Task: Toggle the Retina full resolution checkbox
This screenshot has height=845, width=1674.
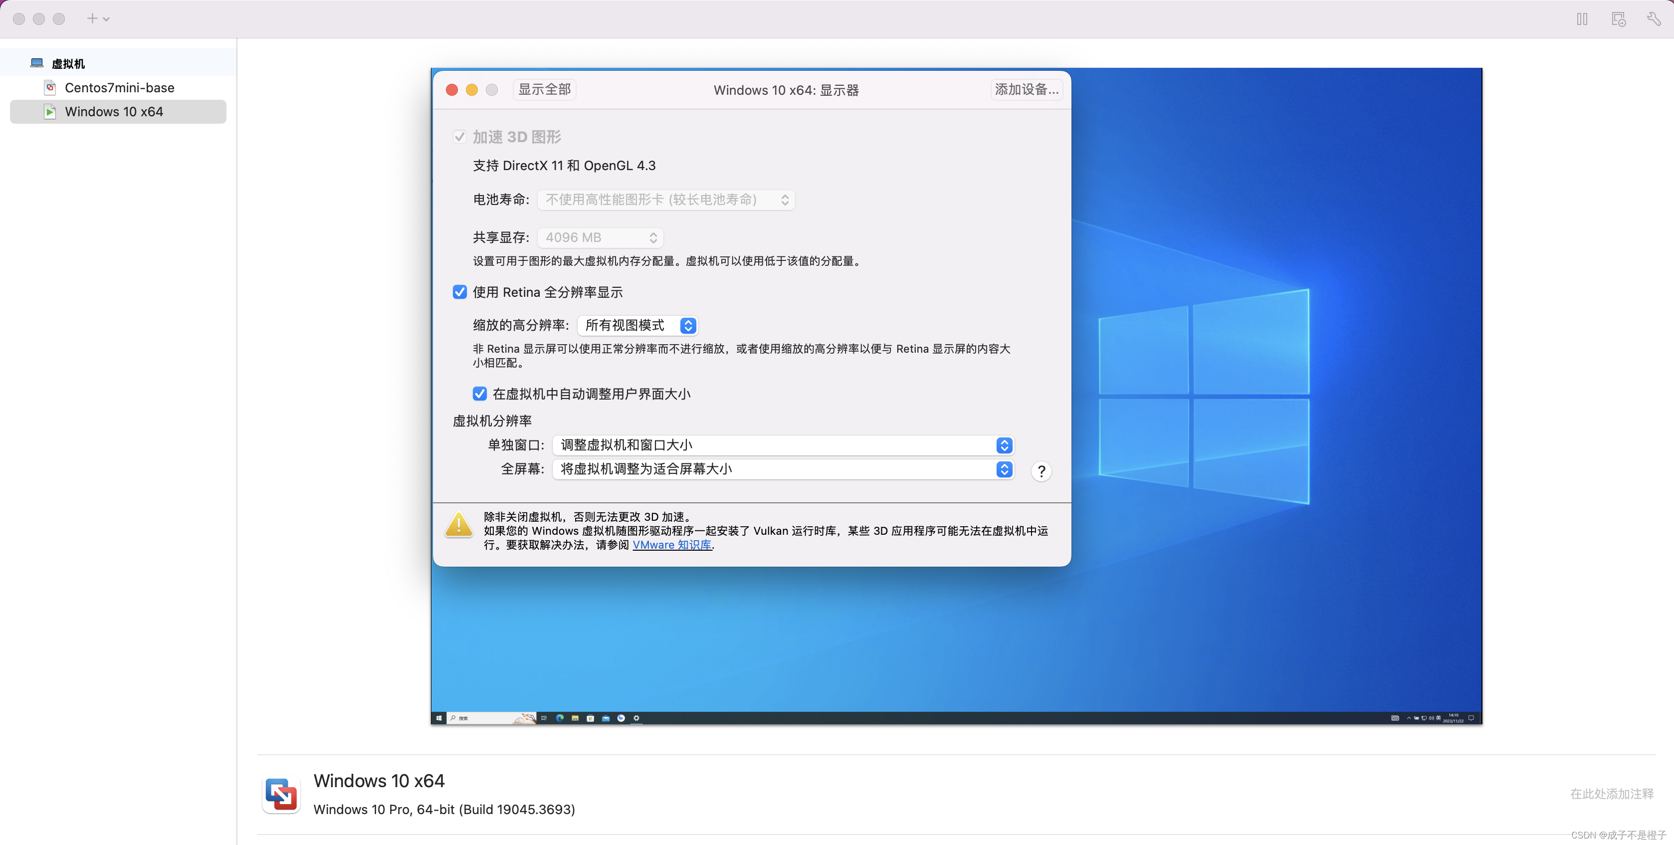Action: (459, 292)
